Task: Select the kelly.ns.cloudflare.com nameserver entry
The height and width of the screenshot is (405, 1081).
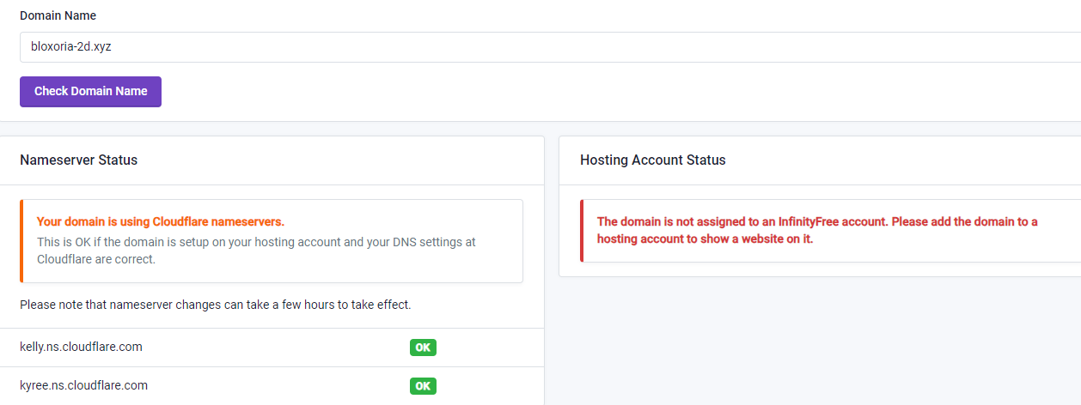Action: coord(81,347)
